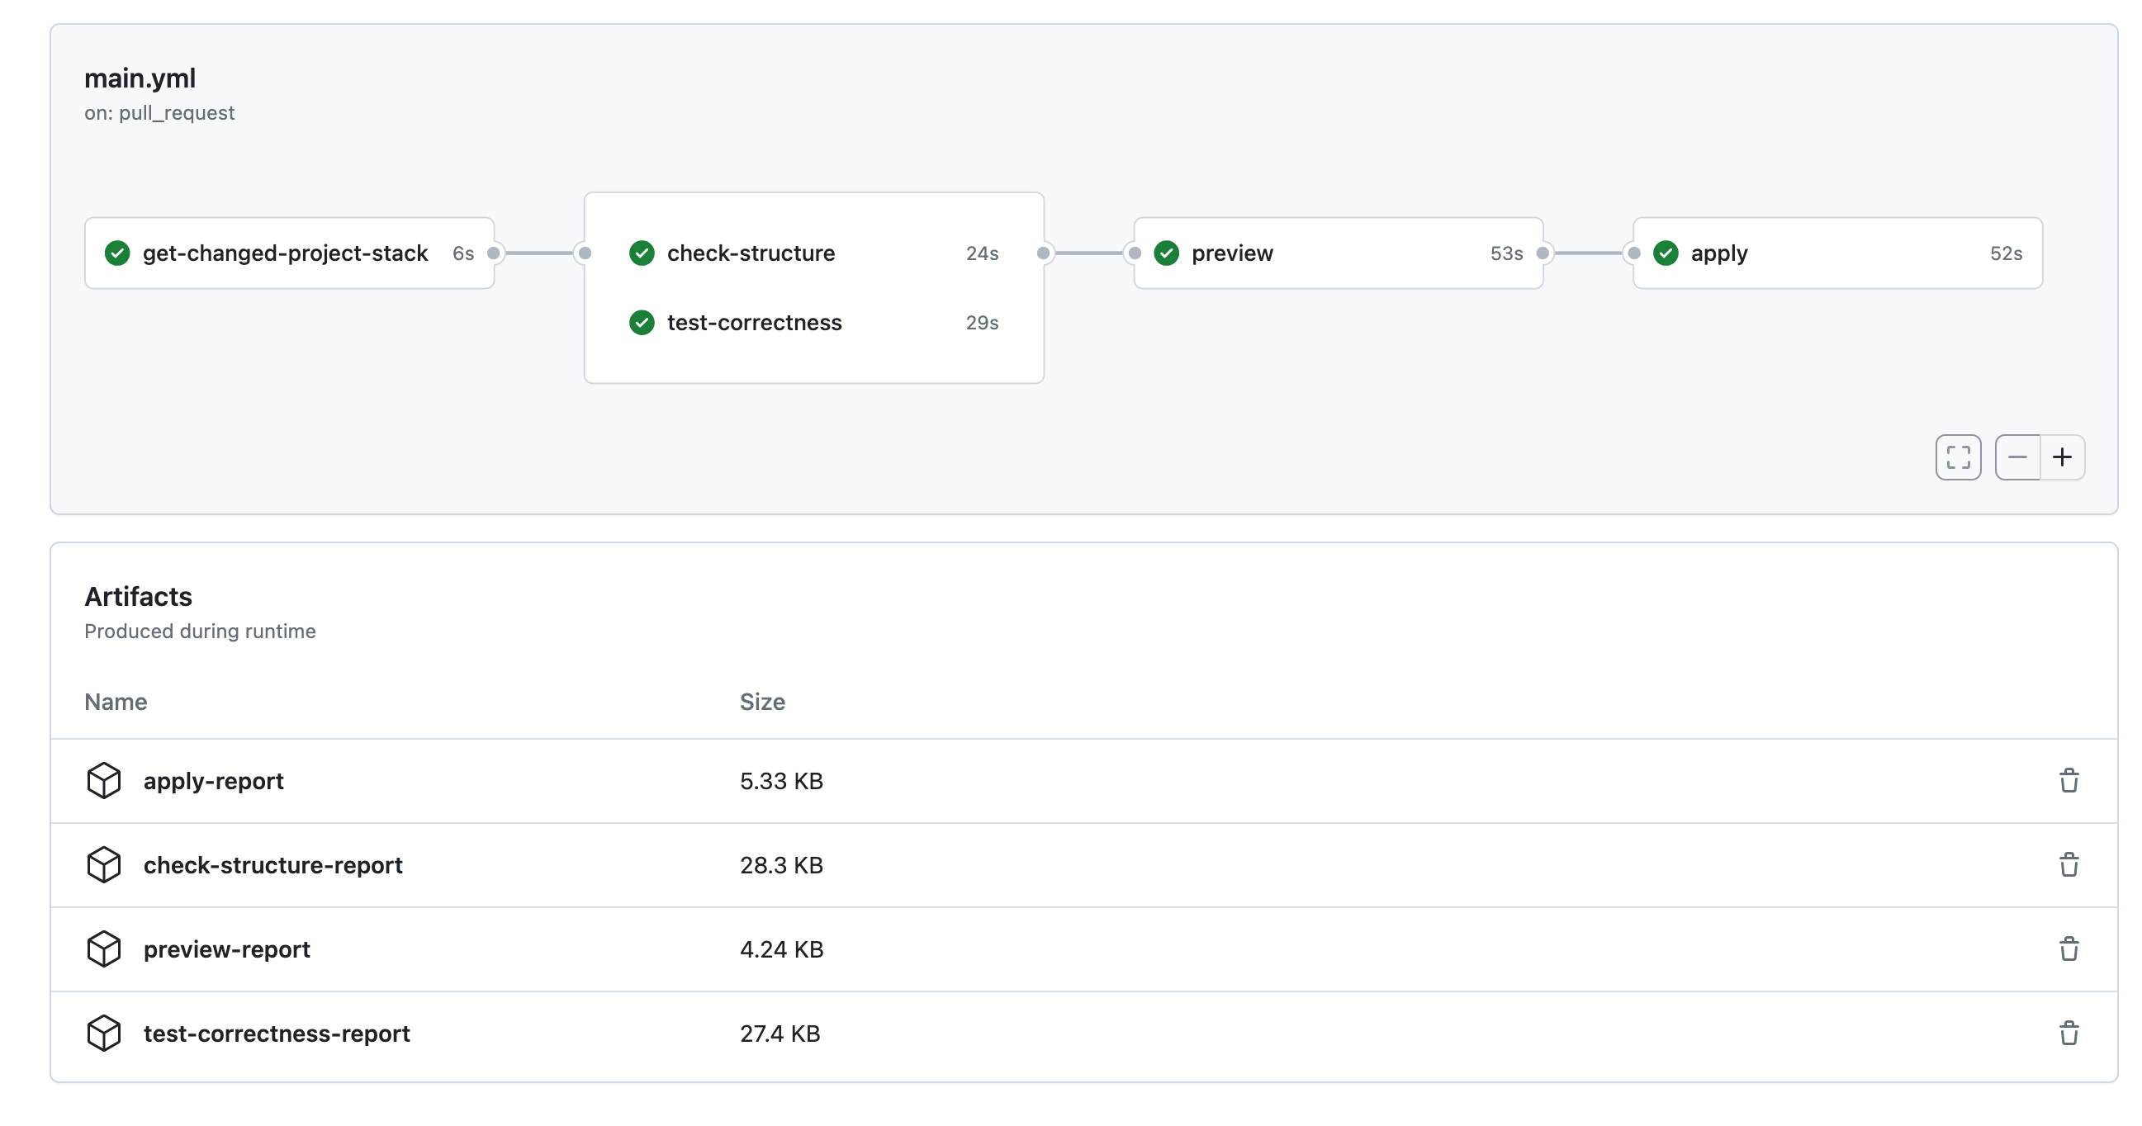Download the apply-report artifact
Image resolution: width=2142 pixels, height=1126 pixels.
pos(213,780)
